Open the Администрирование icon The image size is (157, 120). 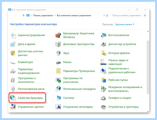pos(13,35)
